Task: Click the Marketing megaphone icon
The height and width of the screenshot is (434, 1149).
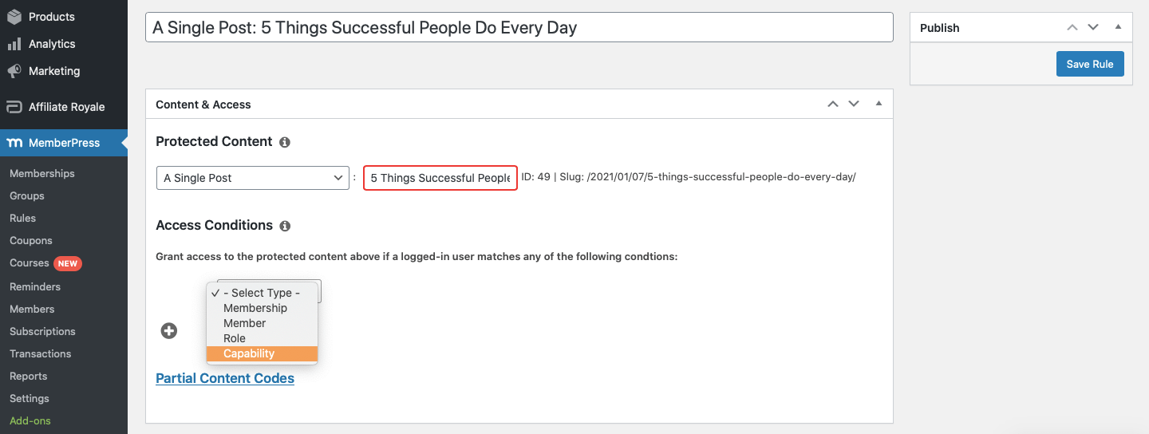Action: (14, 71)
